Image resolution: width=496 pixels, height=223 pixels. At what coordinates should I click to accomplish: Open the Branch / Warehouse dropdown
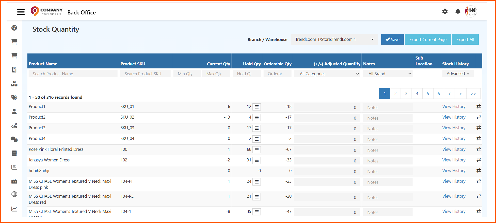[x=334, y=39]
